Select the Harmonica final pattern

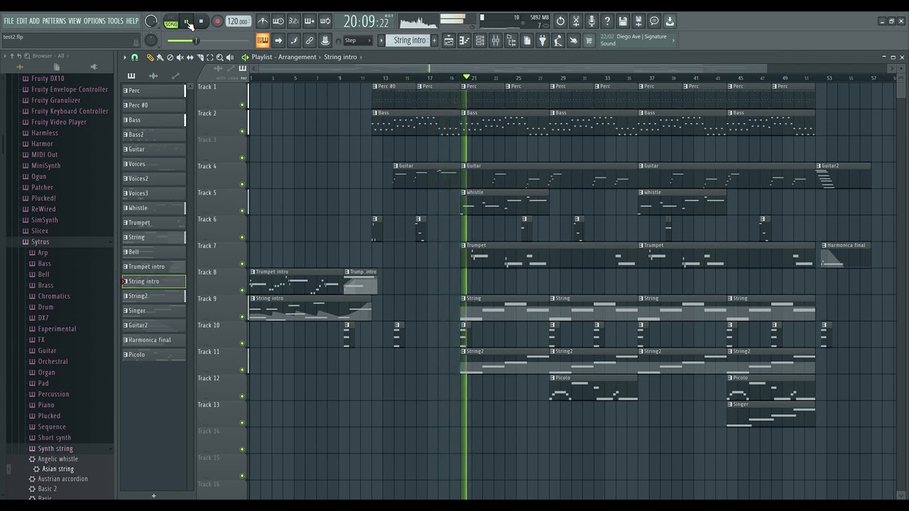153,340
